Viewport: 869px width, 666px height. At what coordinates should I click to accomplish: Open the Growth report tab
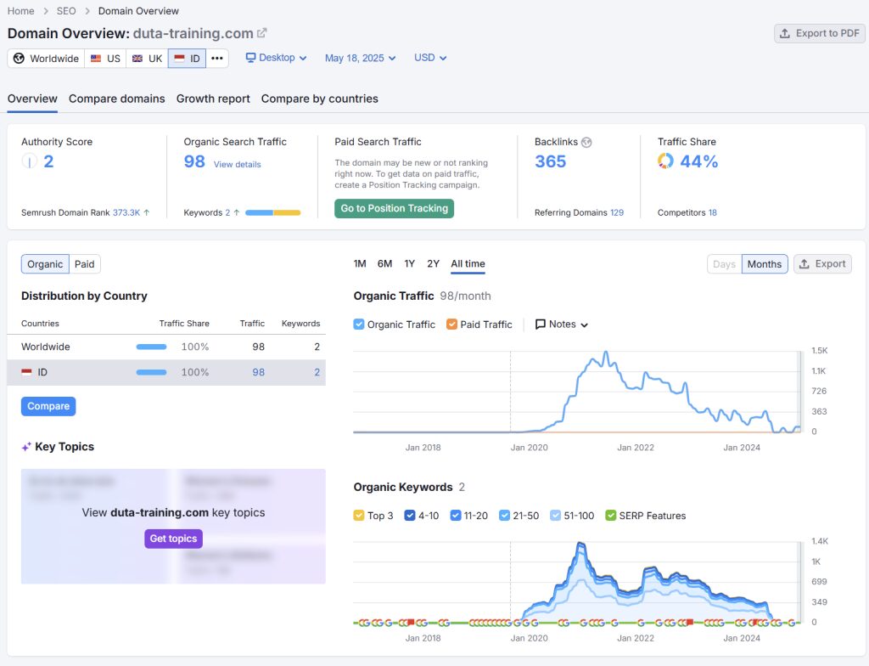pyautogui.click(x=212, y=99)
